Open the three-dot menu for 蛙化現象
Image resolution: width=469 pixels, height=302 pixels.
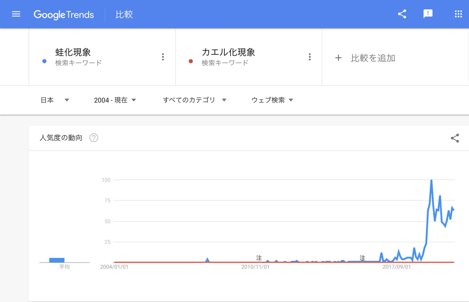(163, 57)
